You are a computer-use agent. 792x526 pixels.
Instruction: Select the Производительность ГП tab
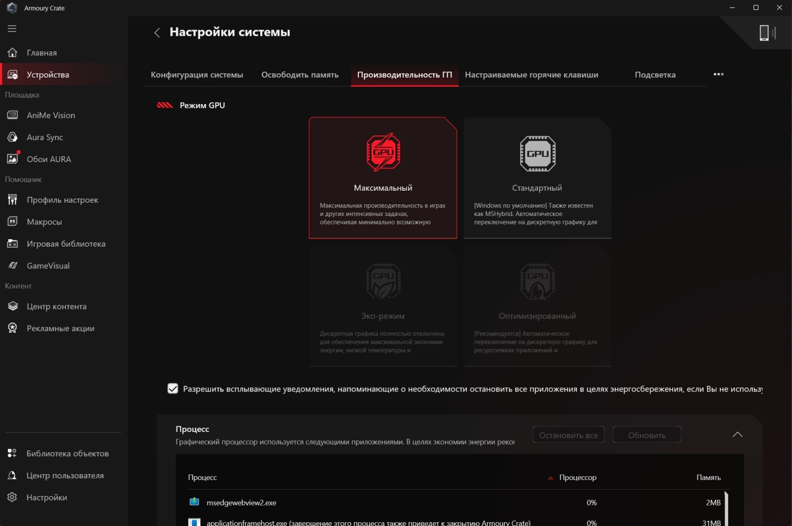pyautogui.click(x=404, y=75)
